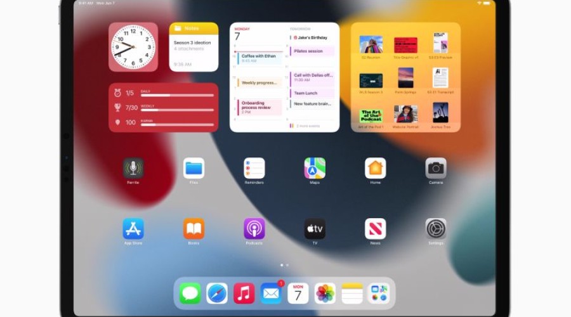571x317 pixels.
Task: Tap the WEEKLY 7/30 progress bar
Action: tap(177, 110)
